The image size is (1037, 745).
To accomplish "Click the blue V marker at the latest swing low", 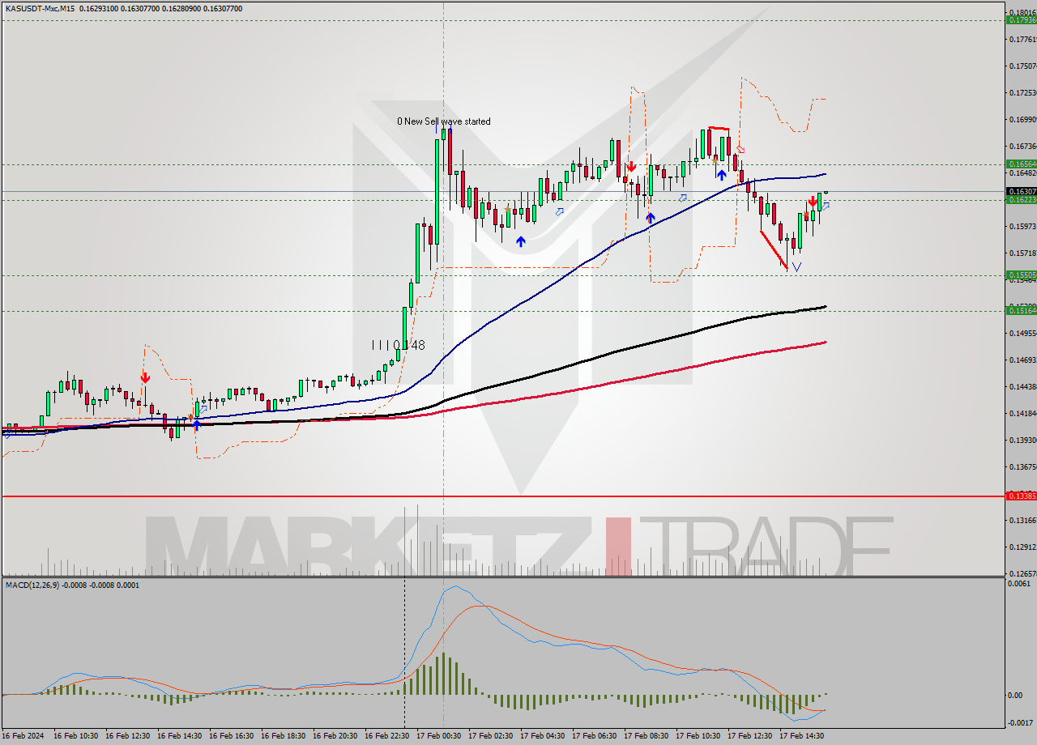I will (x=796, y=266).
